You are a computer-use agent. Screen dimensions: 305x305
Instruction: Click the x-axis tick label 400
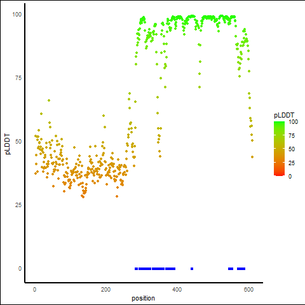[x=177, y=290]
